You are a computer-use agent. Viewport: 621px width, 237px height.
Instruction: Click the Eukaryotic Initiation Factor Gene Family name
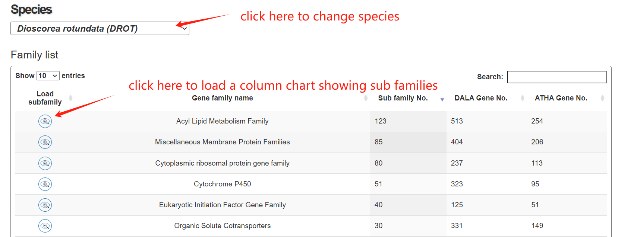tap(223, 205)
